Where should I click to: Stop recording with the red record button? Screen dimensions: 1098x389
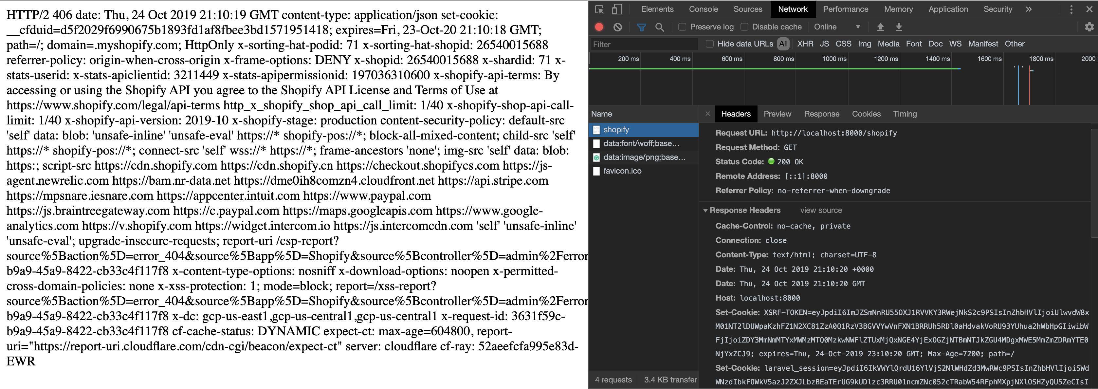click(599, 27)
